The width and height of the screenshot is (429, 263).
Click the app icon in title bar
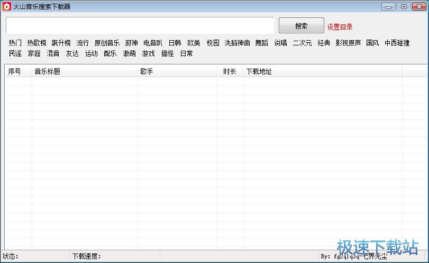pyautogui.click(x=7, y=6)
